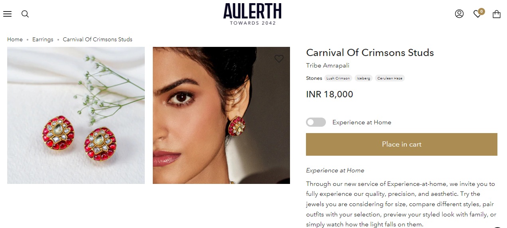Toggle the Experience at Home switch
This screenshot has width=507, height=228.
316,122
